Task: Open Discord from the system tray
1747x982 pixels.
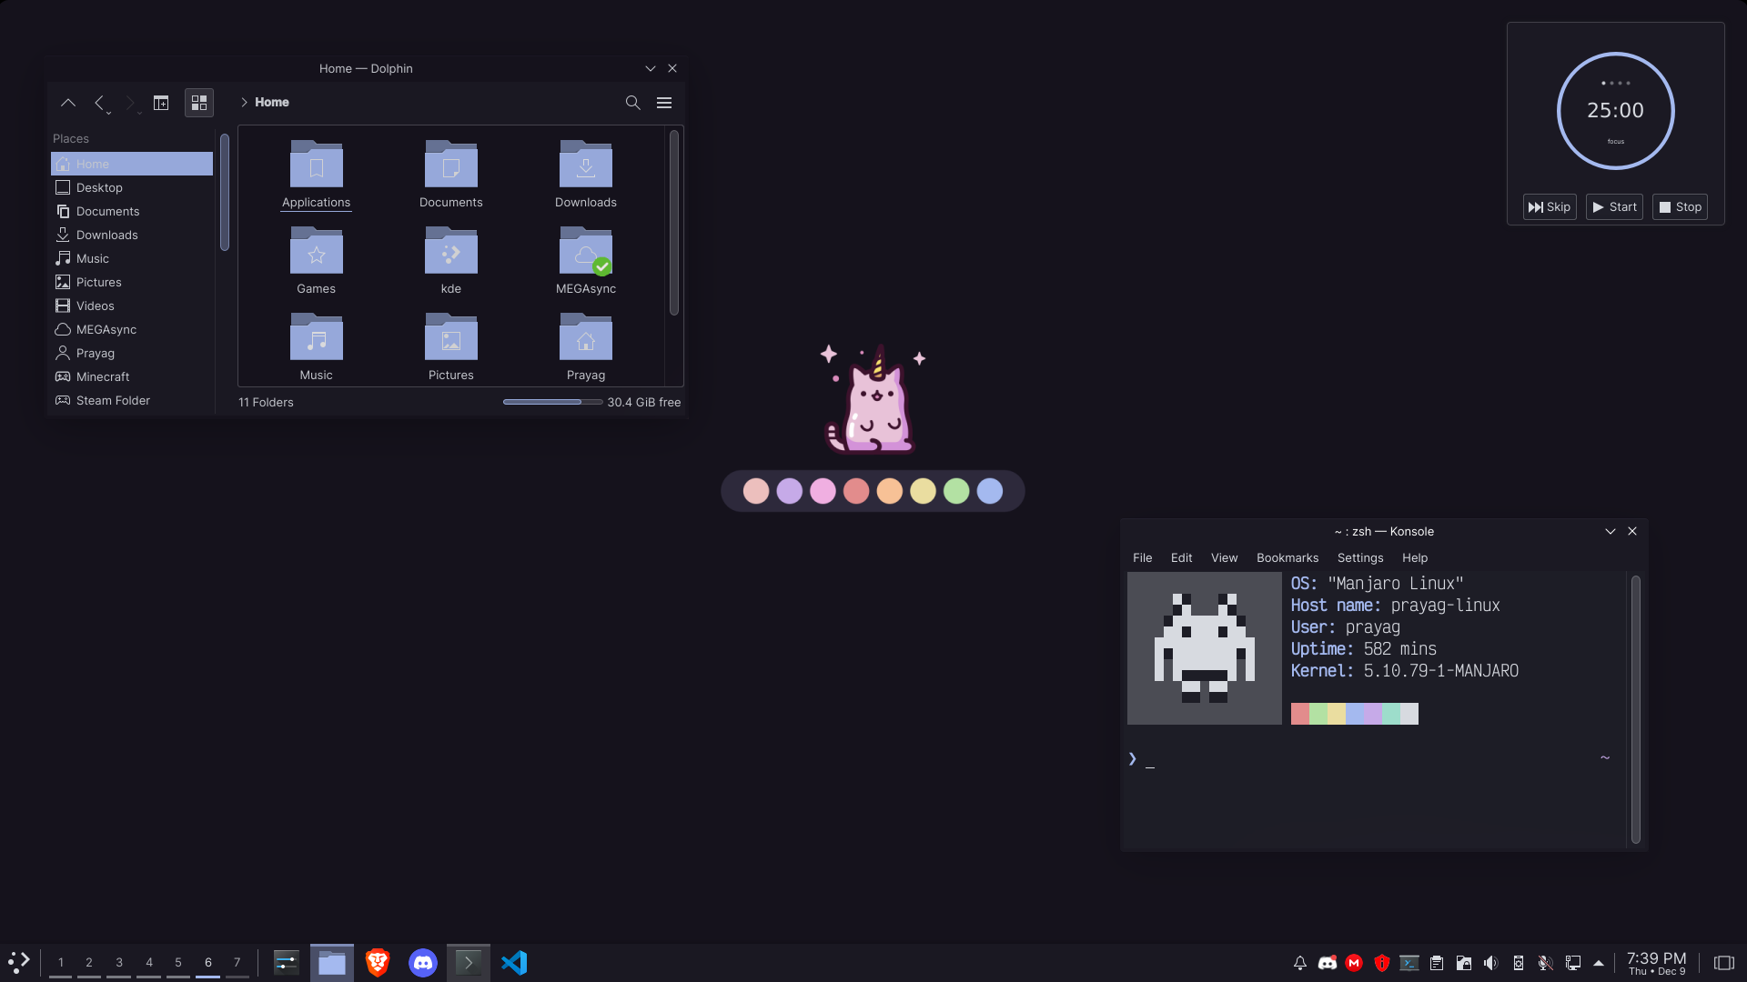Action: [1327, 962]
